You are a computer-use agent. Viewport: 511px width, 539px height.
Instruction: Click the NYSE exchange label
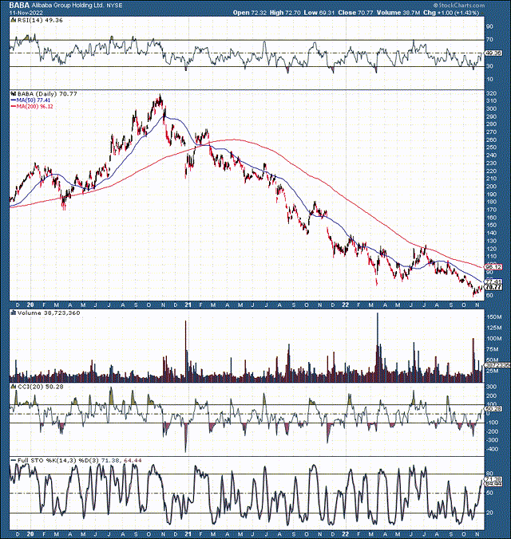[x=114, y=6]
